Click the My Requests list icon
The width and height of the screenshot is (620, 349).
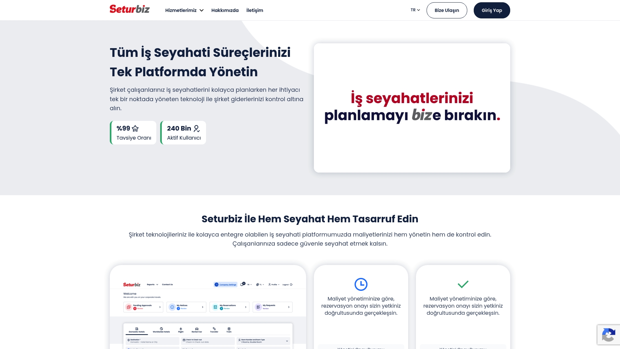[x=258, y=307]
